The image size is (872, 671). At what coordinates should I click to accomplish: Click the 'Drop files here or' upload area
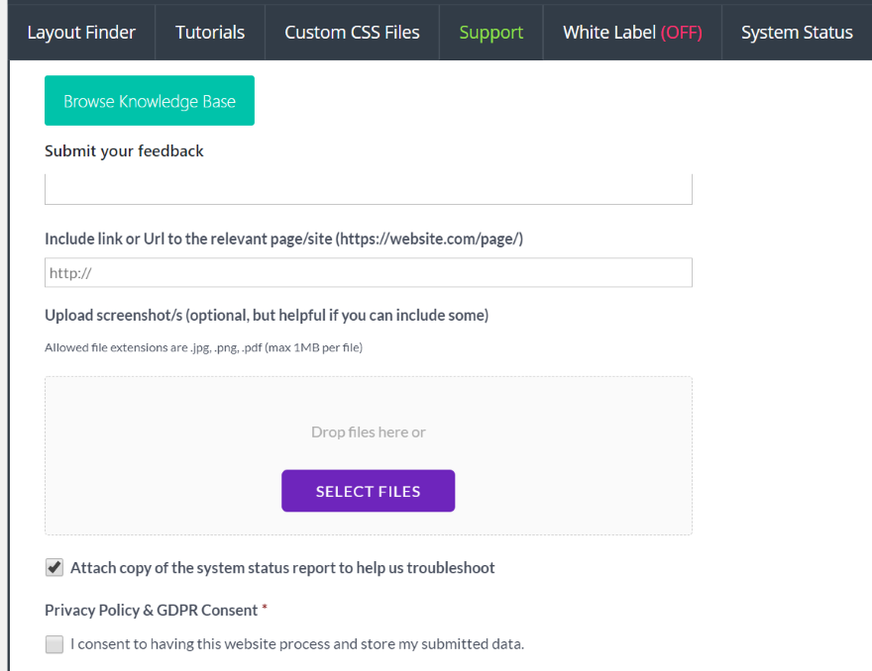[368, 431]
